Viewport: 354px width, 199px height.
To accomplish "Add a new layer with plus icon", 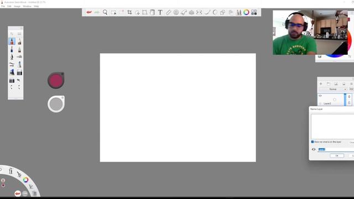I will 321,84.
